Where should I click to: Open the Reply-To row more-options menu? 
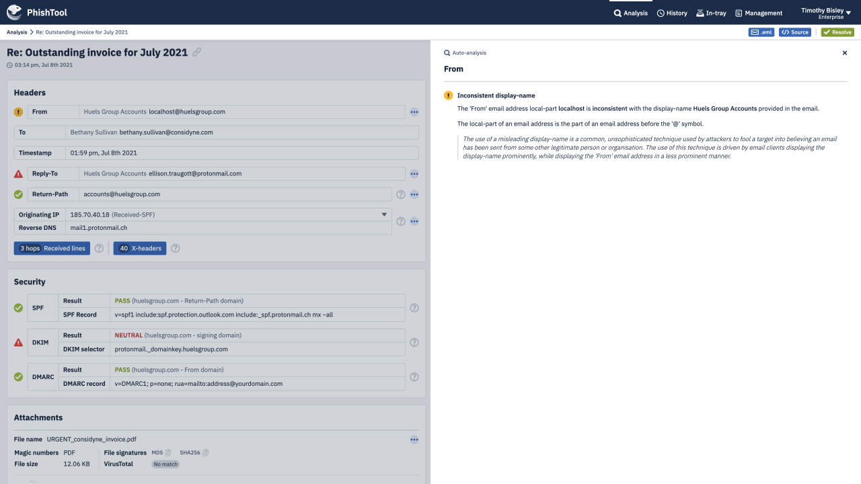pos(414,173)
